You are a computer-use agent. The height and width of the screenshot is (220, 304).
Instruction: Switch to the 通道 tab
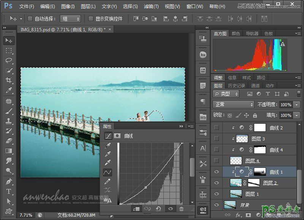click(x=255, y=86)
